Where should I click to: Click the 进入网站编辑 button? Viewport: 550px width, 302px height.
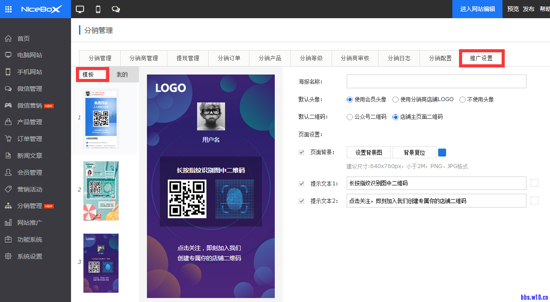pos(477,9)
